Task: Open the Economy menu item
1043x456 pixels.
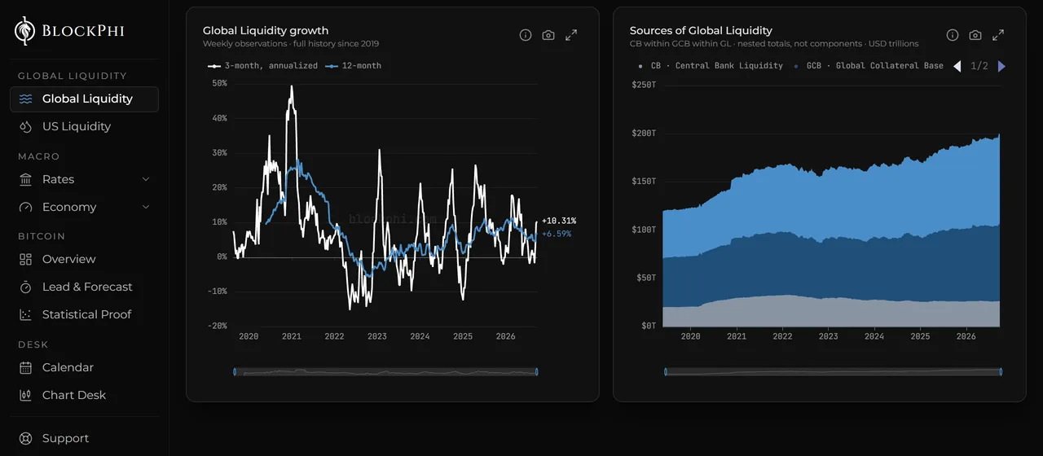Action: [84, 207]
